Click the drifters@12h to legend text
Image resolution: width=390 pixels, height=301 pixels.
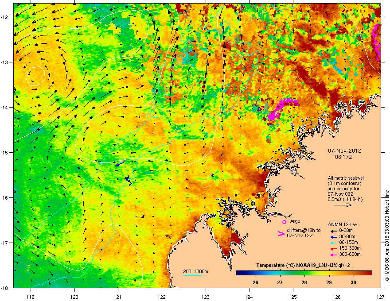pos(304,230)
